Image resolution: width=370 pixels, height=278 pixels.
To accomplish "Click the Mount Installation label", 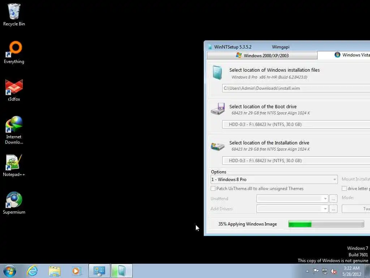I will tap(356, 179).
